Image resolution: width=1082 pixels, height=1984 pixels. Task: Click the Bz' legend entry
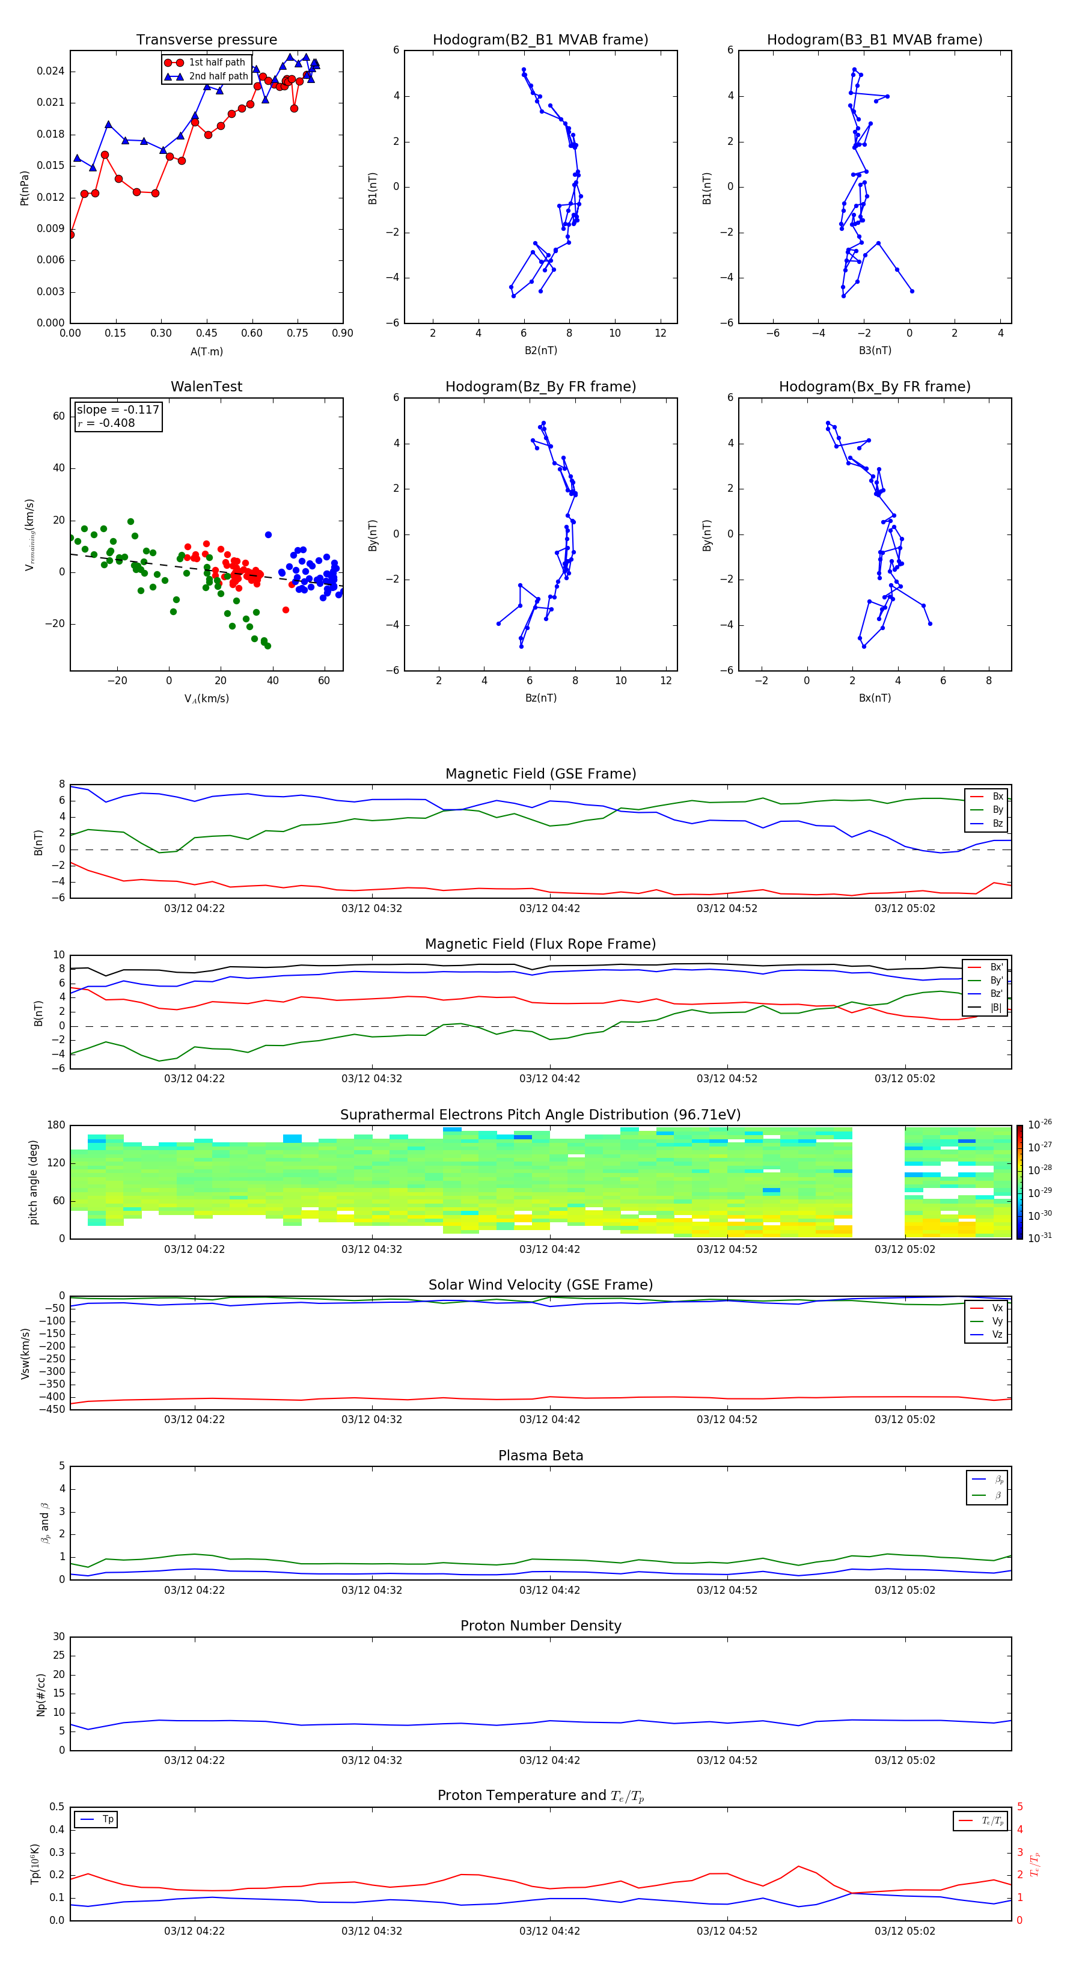pyautogui.click(x=986, y=994)
